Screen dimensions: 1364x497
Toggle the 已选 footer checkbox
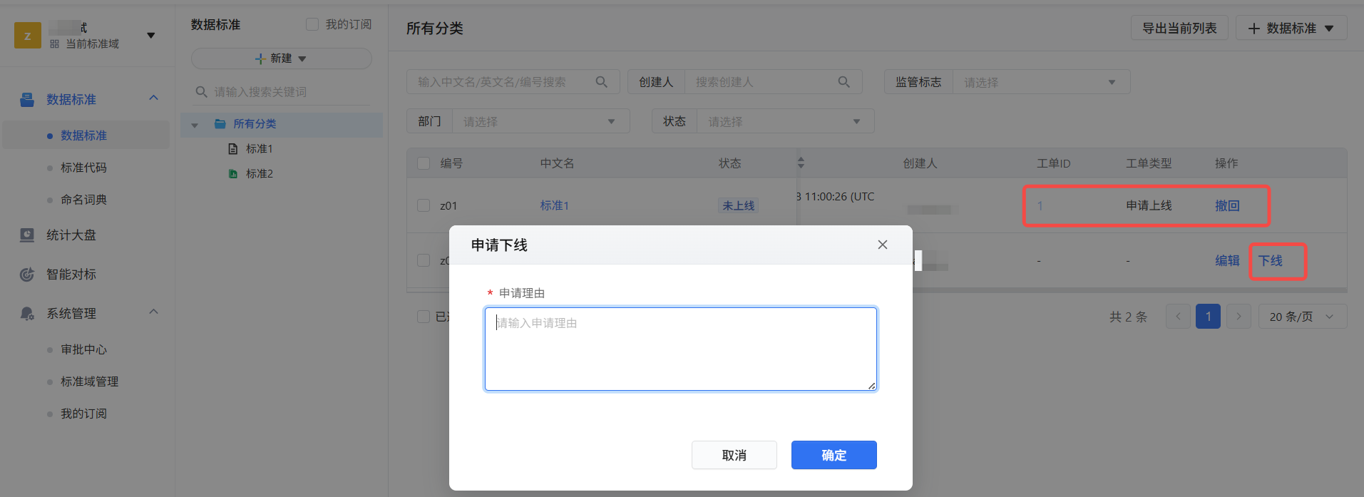click(x=424, y=317)
